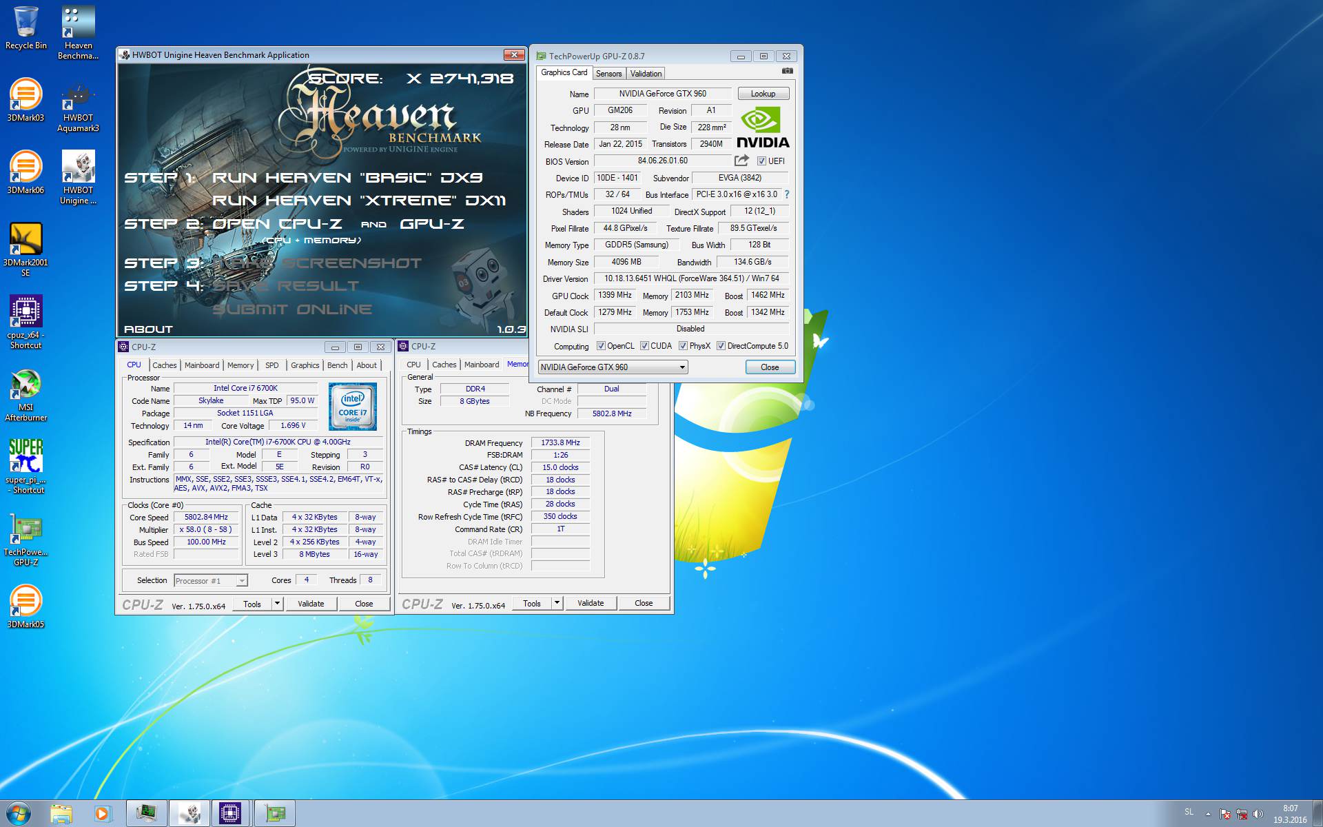The image size is (1323, 827).
Task: Click the NVIDIA logo in GPU-Z
Action: 763,127
